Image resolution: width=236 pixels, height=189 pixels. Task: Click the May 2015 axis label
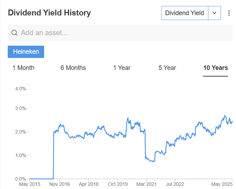point(30,184)
